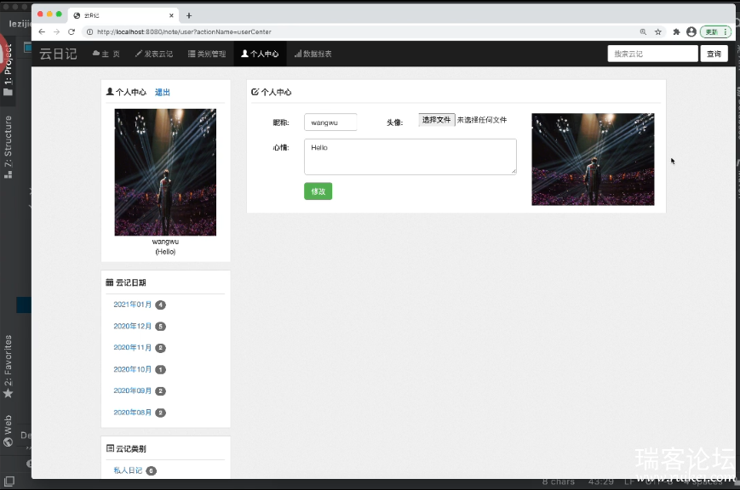
Task: Click the 查询 search button
Action: (x=714, y=54)
